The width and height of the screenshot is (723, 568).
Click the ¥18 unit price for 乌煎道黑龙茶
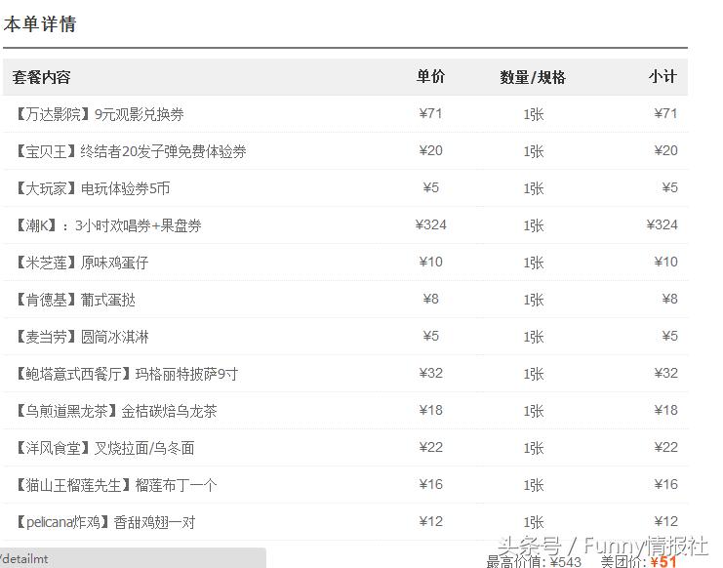click(430, 410)
